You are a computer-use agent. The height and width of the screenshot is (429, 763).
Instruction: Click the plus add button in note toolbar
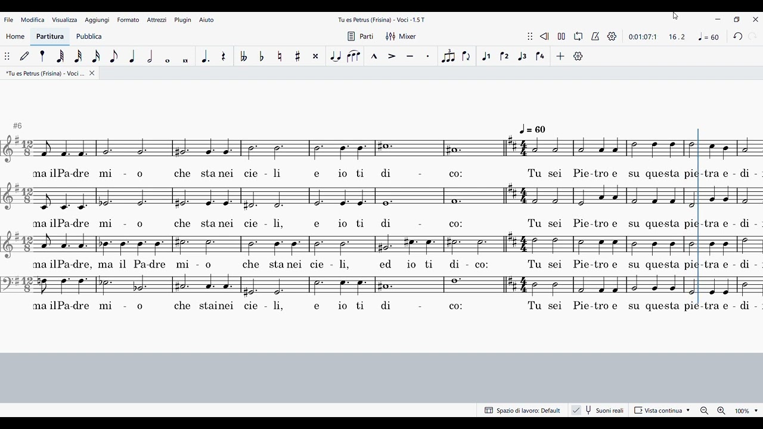click(560, 56)
